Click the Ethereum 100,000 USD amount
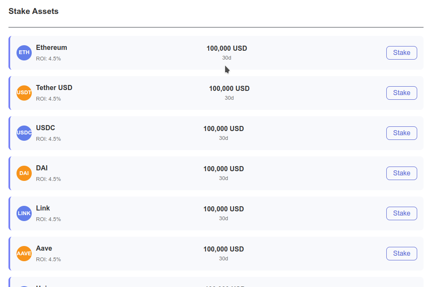The width and height of the screenshot is (432, 287). pos(227,49)
